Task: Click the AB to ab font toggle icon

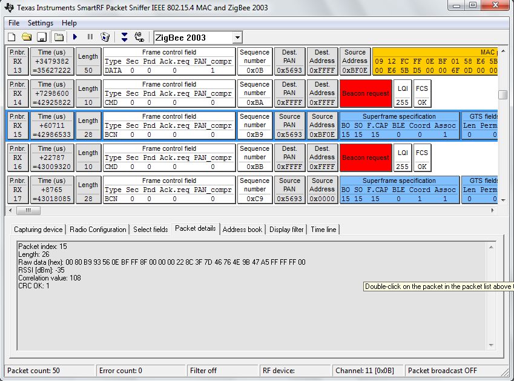Action: click(139, 37)
